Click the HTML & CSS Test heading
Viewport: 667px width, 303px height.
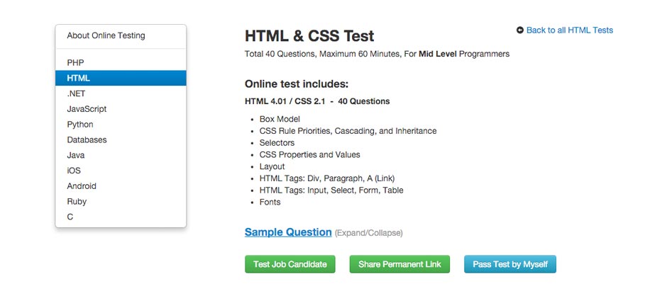point(309,35)
